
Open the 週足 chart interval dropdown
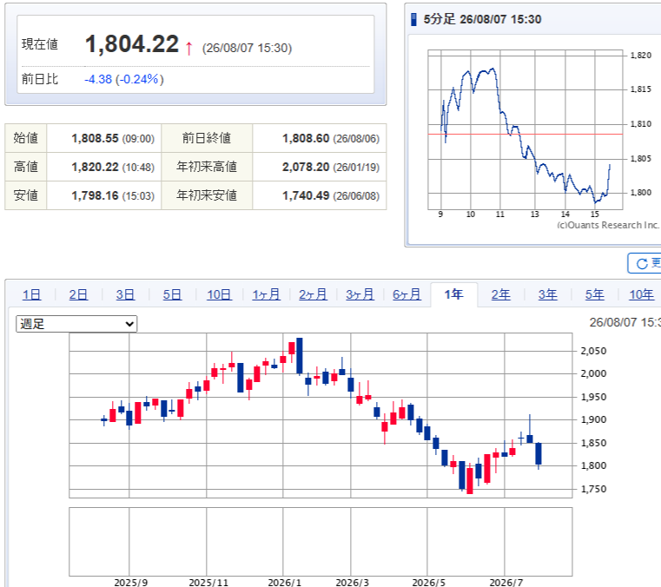pos(76,324)
